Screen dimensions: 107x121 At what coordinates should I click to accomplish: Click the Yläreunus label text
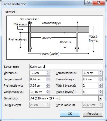pyautogui.click(x=11, y=73)
